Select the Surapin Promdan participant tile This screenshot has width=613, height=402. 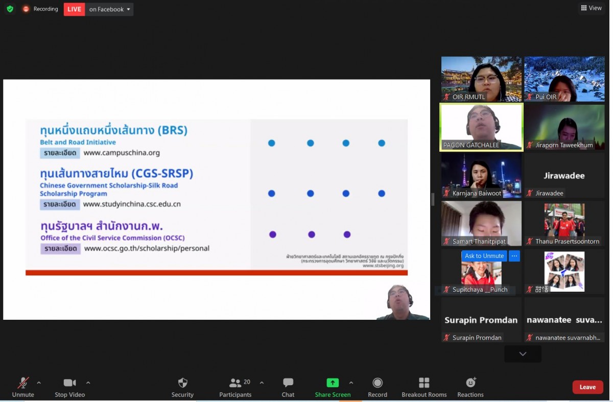pyautogui.click(x=481, y=320)
